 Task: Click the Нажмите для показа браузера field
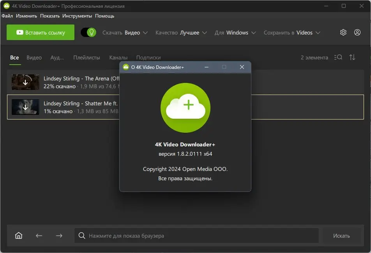[x=196, y=235]
